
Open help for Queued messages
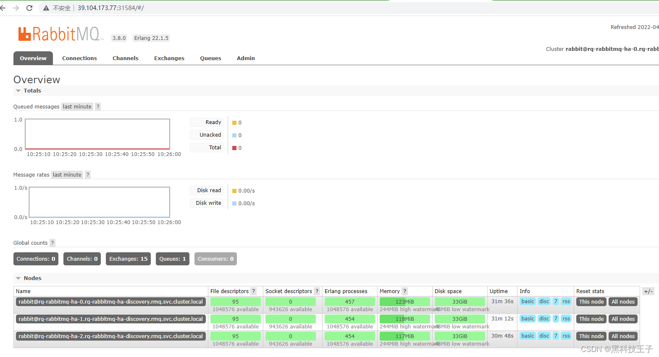coord(98,107)
